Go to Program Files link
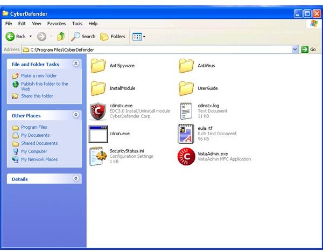This screenshot has width=323, height=251. coord(34,127)
